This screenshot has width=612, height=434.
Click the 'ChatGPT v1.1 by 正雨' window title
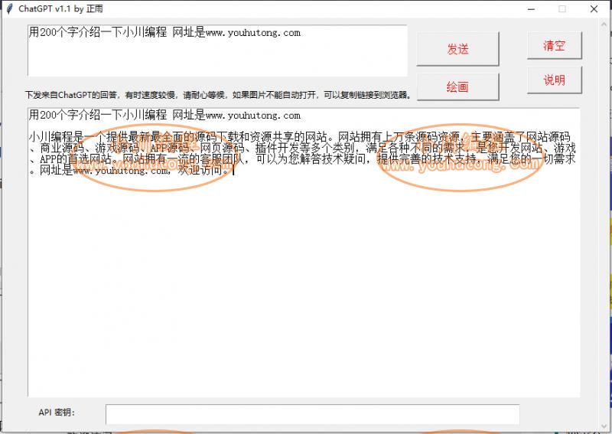[x=60, y=8]
